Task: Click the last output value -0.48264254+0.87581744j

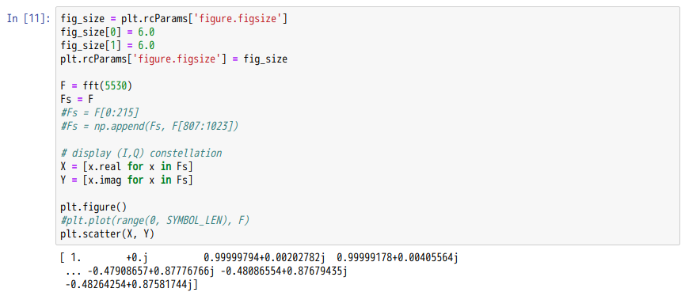Action: pyautogui.click(x=129, y=285)
